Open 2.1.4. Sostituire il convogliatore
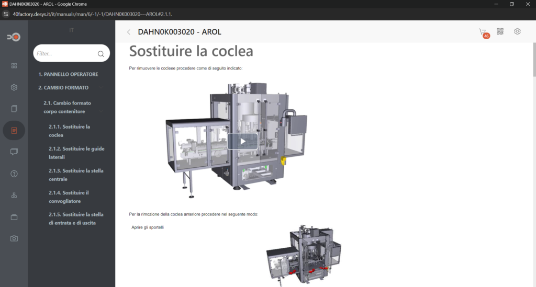Viewport: 536px width, 287px height. (x=69, y=197)
